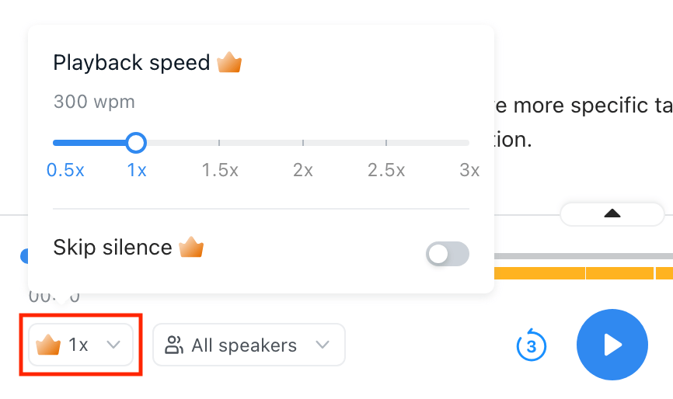673x399 pixels.
Task: Click the crown icon beside Skip silence
Action: [191, 248]
